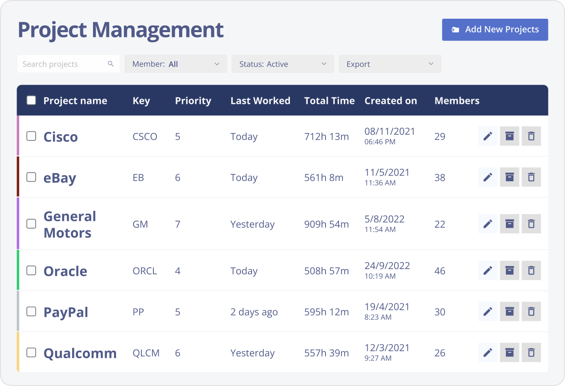The image size is (565, 386).
Task: Open the Export dropdown
Action: tap(389, 63)
